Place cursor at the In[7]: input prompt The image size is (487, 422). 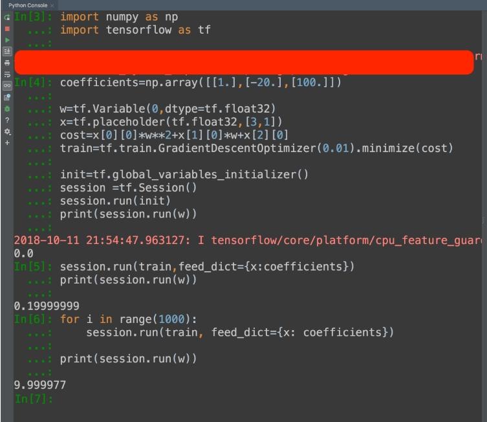[x=33, y=399]
